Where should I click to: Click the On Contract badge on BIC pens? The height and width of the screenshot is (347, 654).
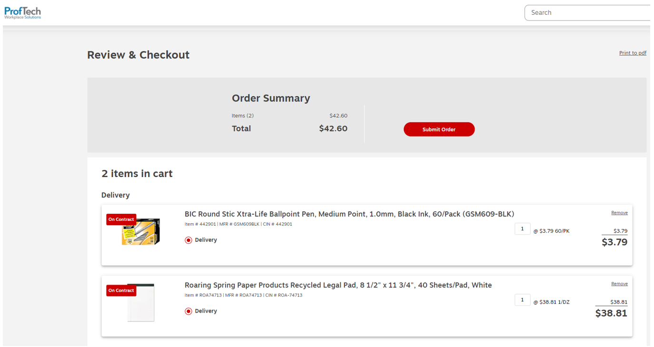(121, 219)
